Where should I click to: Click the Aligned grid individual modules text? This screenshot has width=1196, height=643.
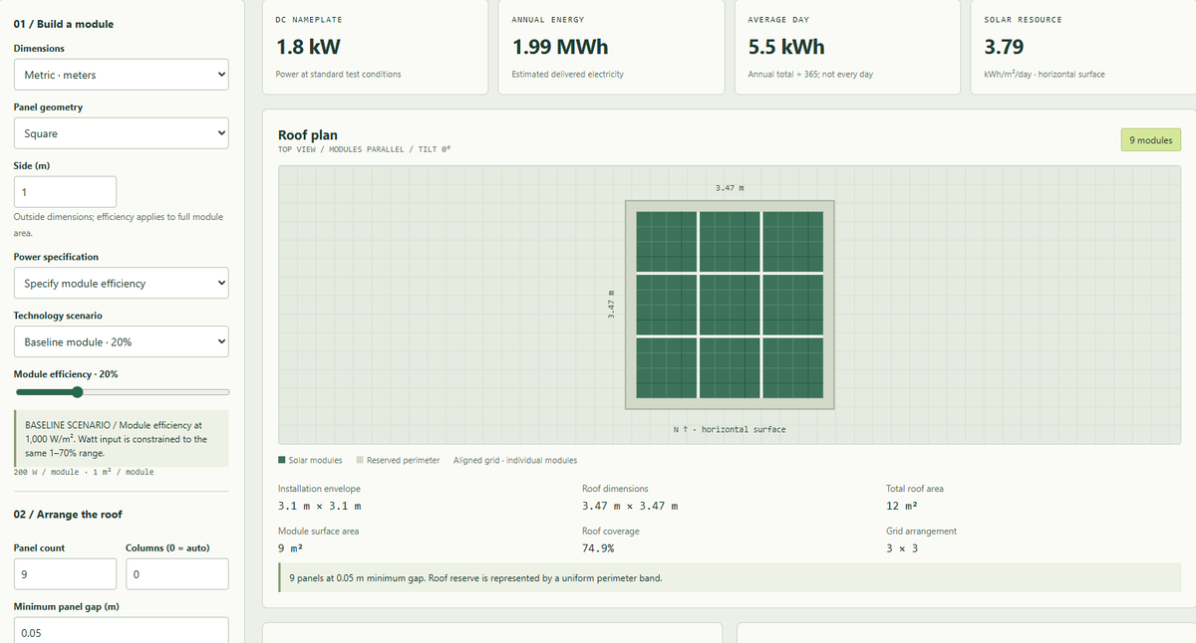[515, 460]
